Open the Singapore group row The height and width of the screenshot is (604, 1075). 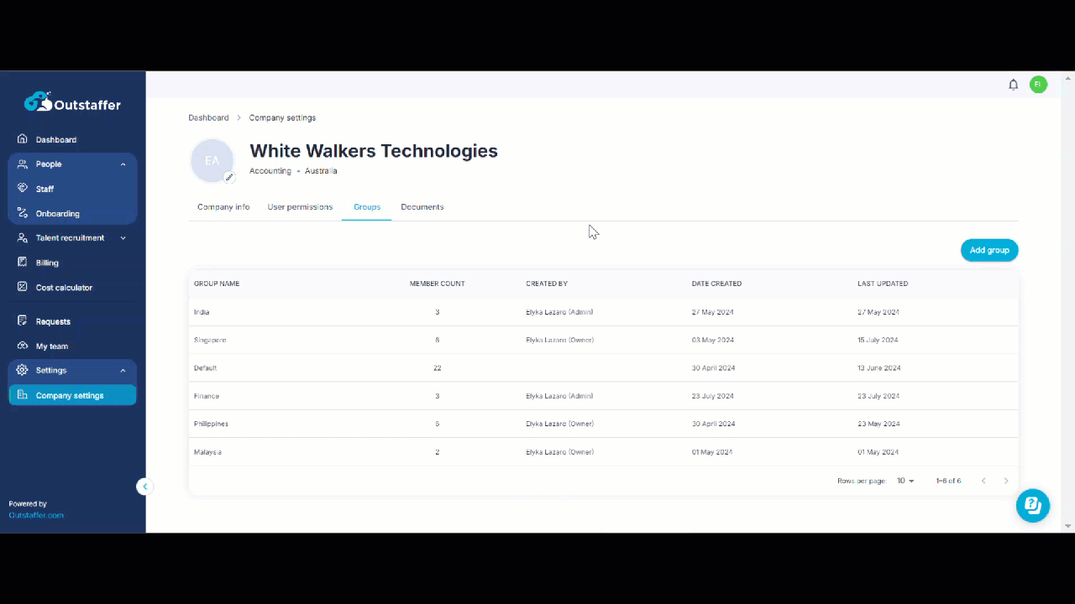click(603, 340)
